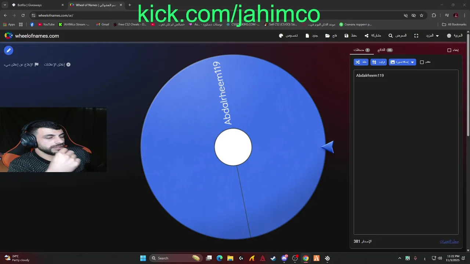Open Google Chrome from the taskbar
470x264 pixels.
[305, 258]
